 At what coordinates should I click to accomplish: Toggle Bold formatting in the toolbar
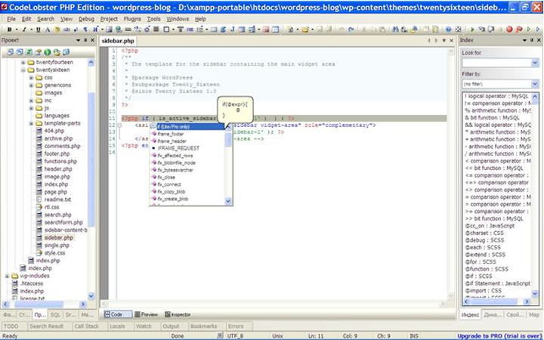pyautogui.click(x=9, y=29)
